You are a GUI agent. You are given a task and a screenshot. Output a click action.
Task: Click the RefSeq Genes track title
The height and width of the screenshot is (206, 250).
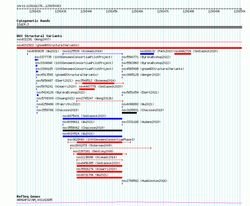click(28, 197)
